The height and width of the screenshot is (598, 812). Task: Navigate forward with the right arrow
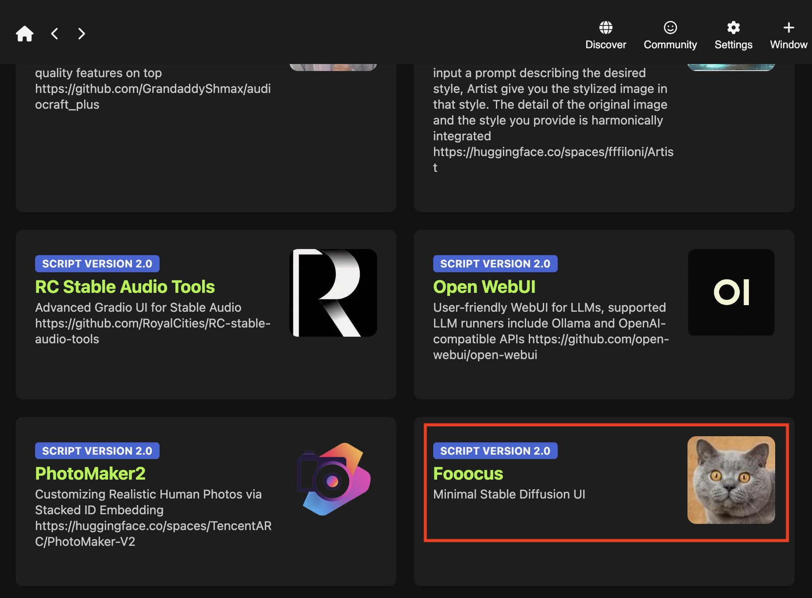pyautogui.click(x=81, y=34)
